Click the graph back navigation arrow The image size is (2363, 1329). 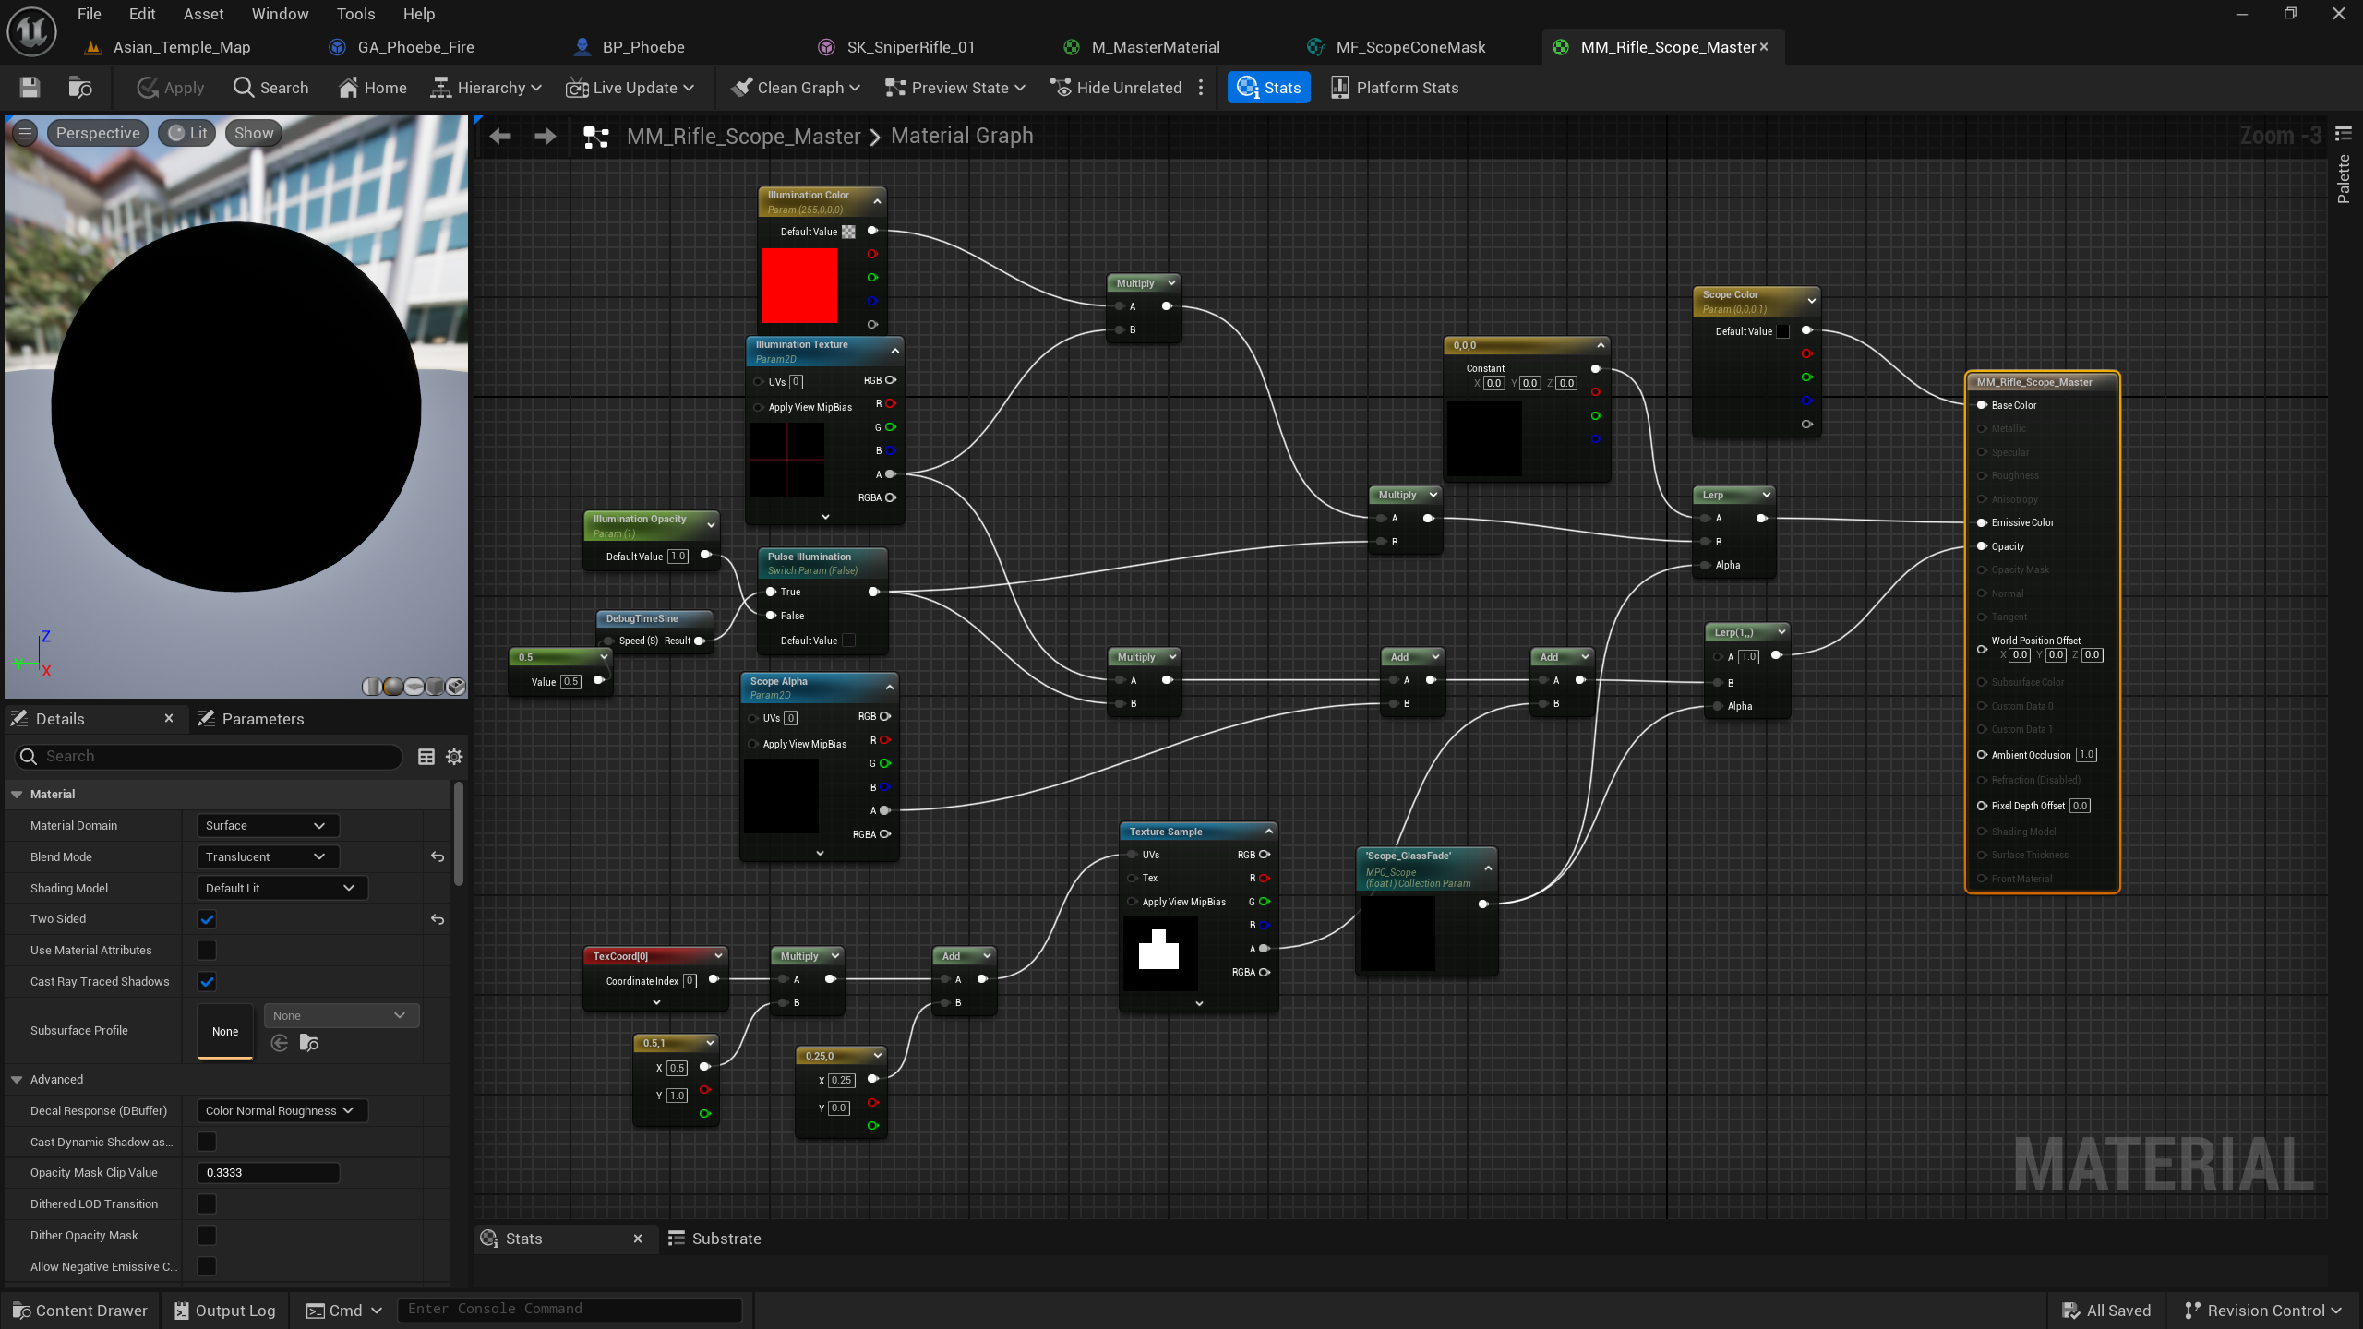(500, 137)
